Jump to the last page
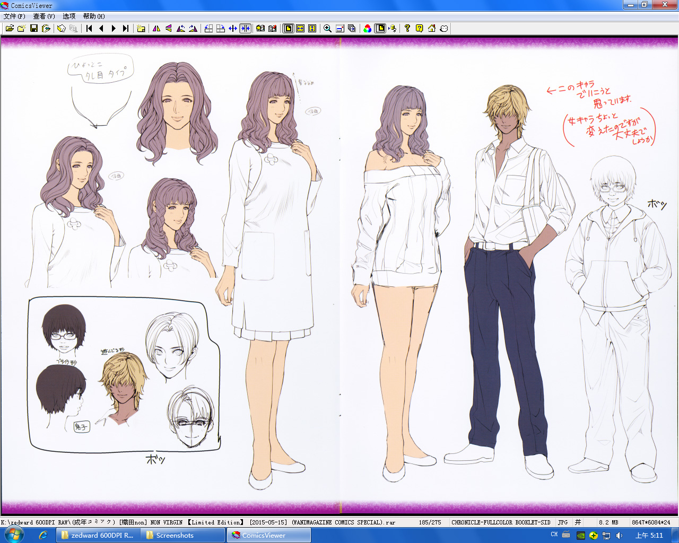 (126, 29)
